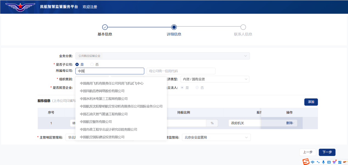The height and width of the screenshot is (165, 348).
Task: Open the Sogou skin wardrobe
Action: click(x=334, y=162)
